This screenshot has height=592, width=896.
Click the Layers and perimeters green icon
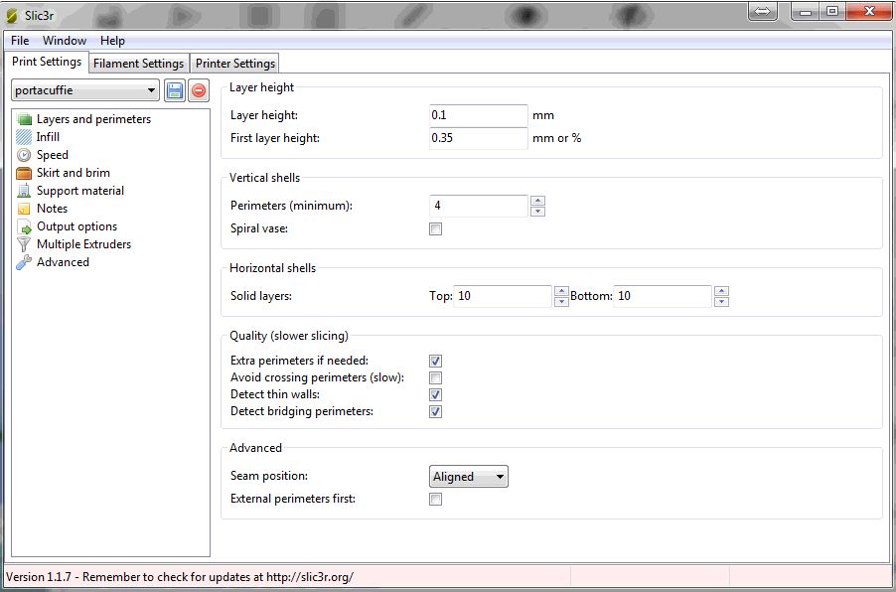[x=24, y=119]
